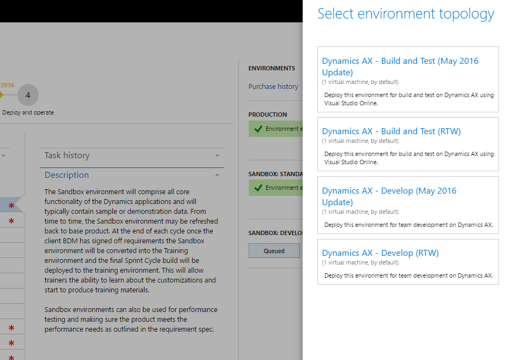The height and width of the screenshot is (360, 505).
Task: Click the green checkmark under Sandbox Standard
Action: [257, 188]
